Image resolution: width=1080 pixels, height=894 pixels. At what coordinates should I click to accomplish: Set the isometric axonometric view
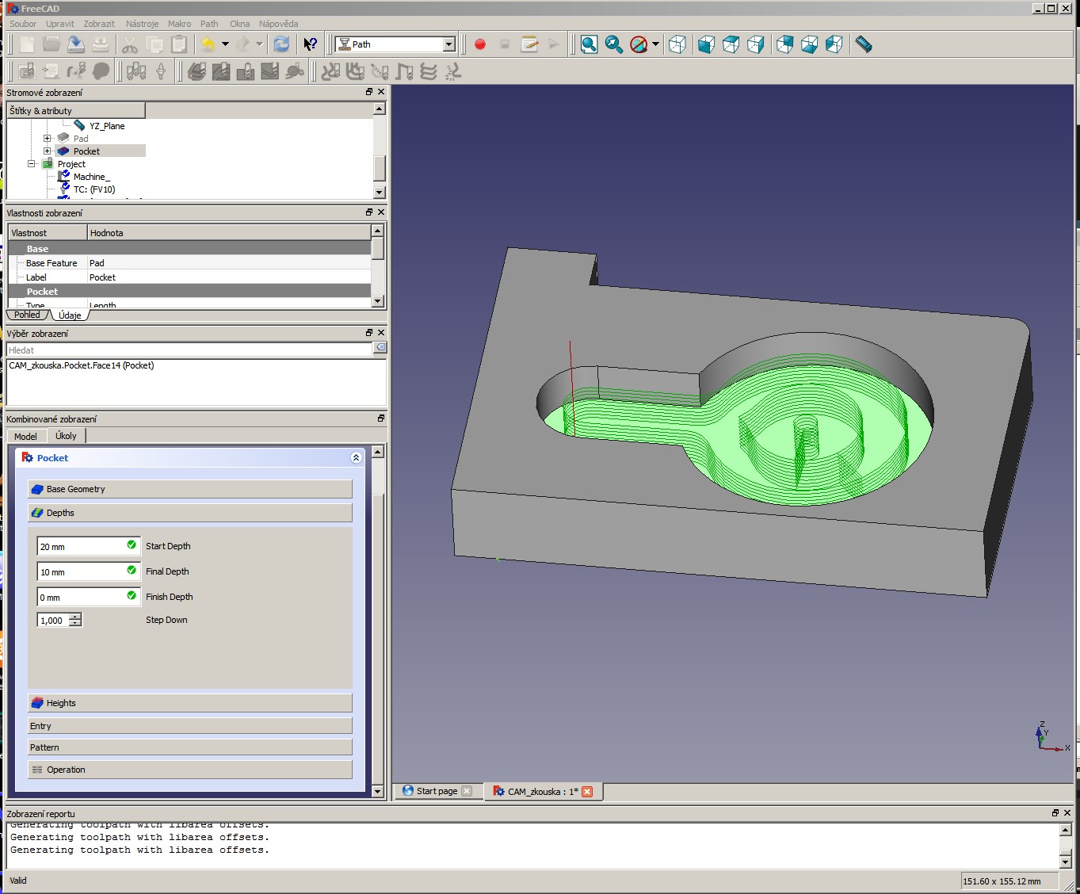click(x=677, y=44)
